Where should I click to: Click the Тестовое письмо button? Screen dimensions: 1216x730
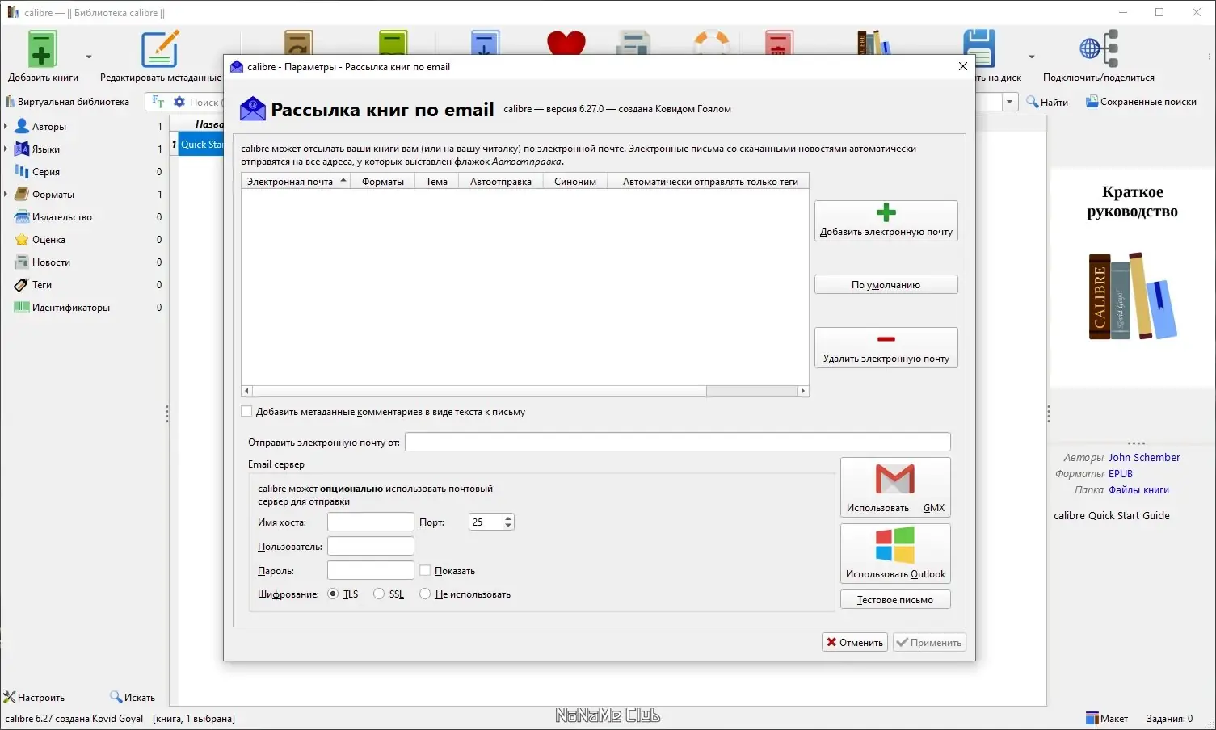pos(895,600)
